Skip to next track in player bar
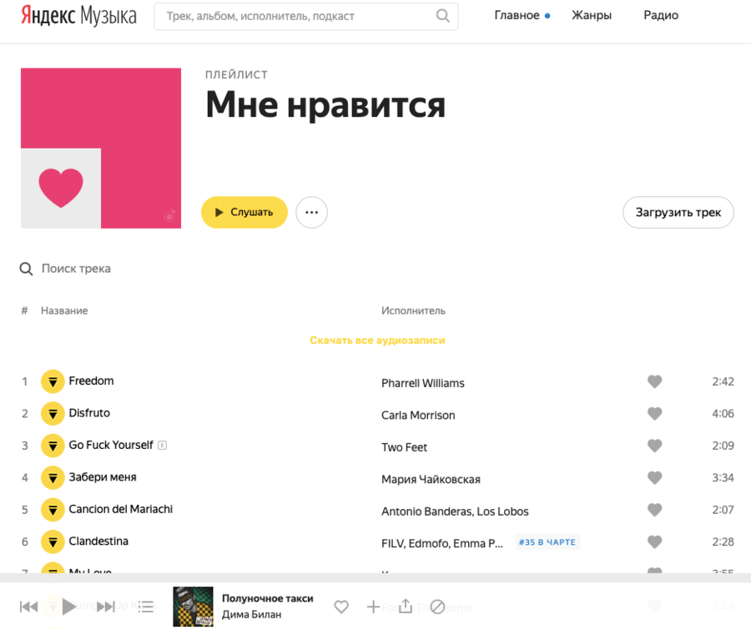Image resolution: width=751 pixels, height=630 pixels. tap(106, 607)
